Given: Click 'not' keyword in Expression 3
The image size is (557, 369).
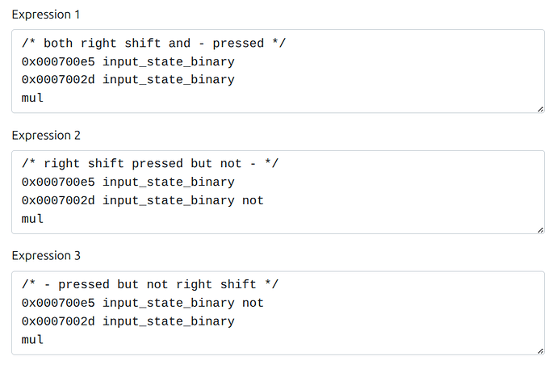Looking at the screenshot, I should (x=253, y=304).
